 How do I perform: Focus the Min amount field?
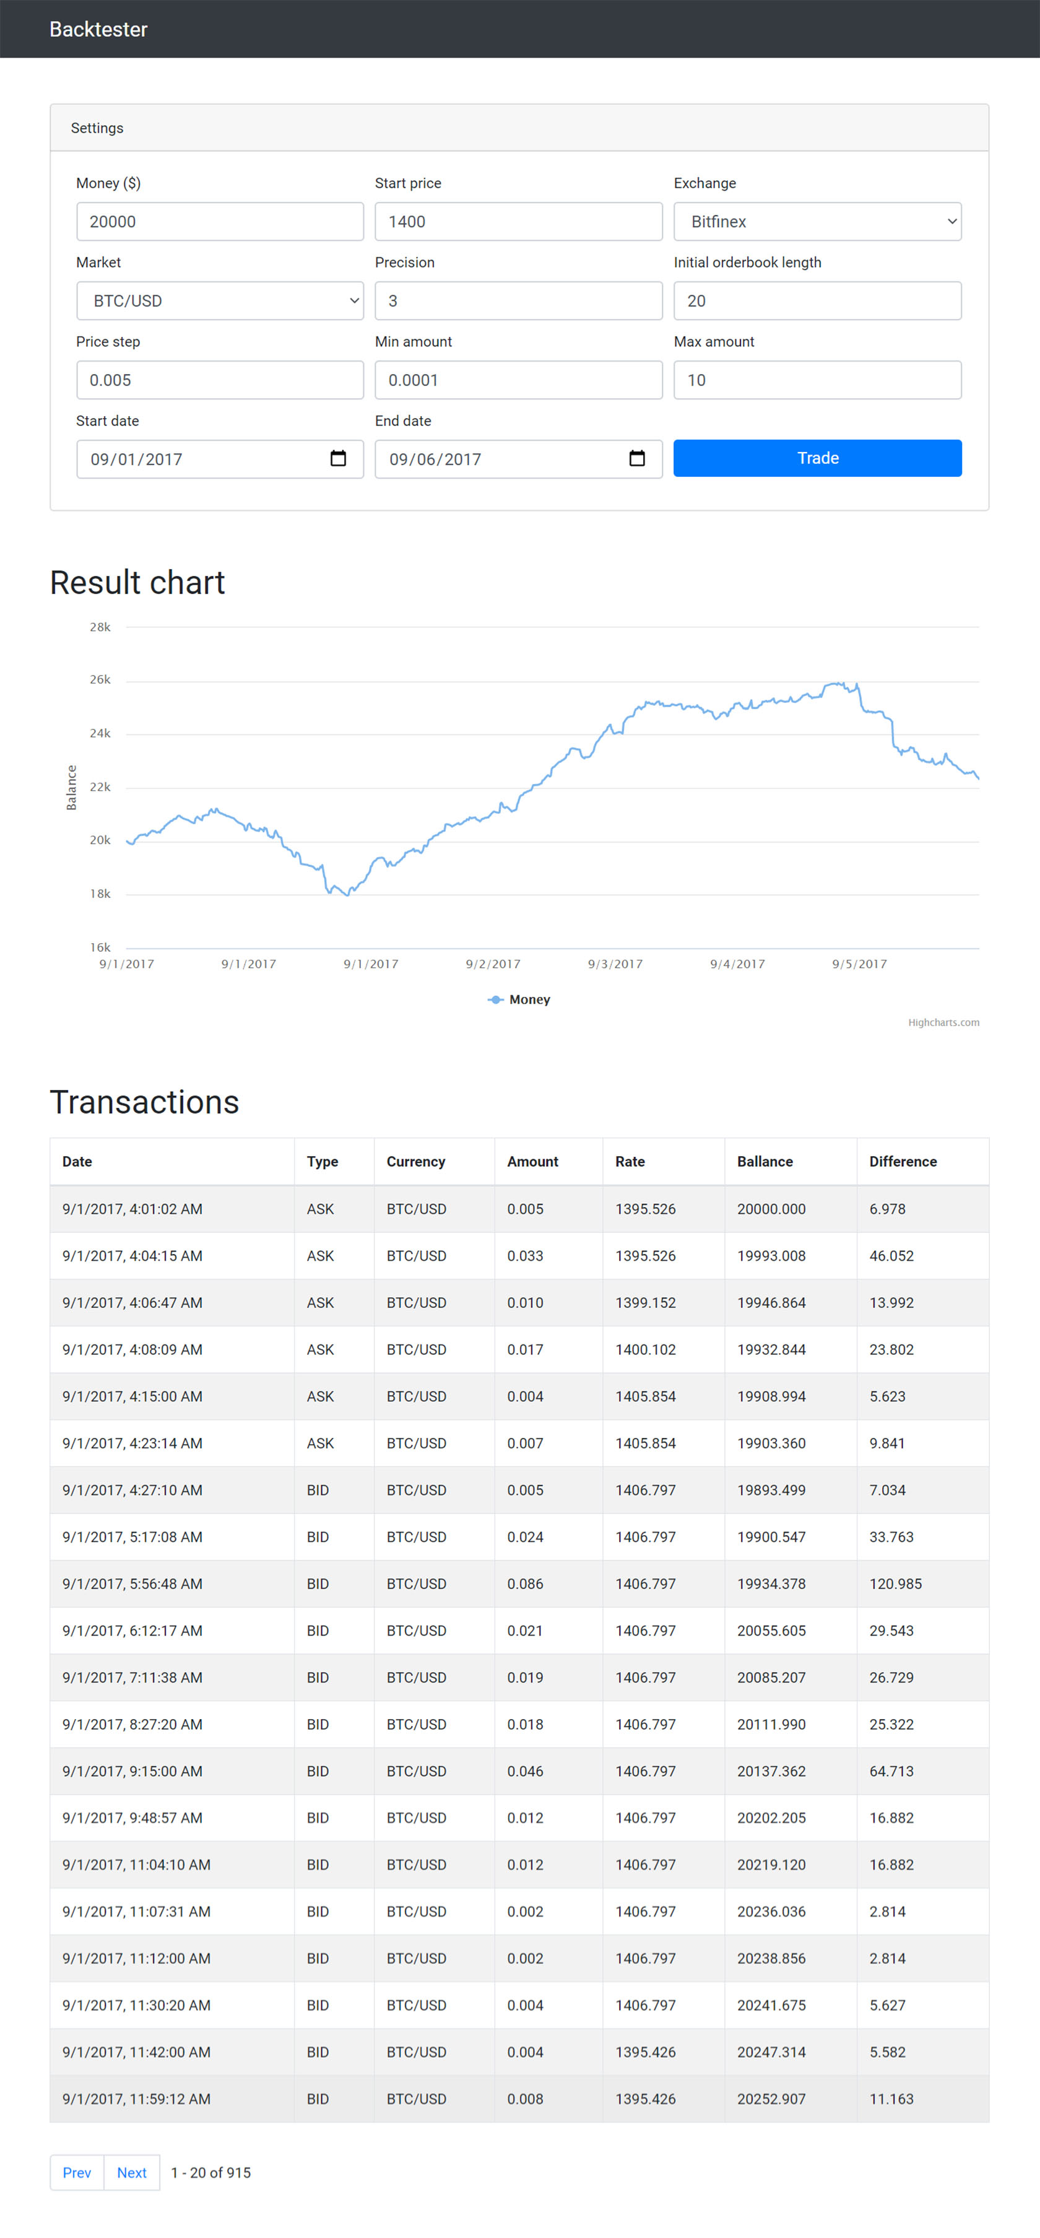pyautogui.click(x=518, y=380)
